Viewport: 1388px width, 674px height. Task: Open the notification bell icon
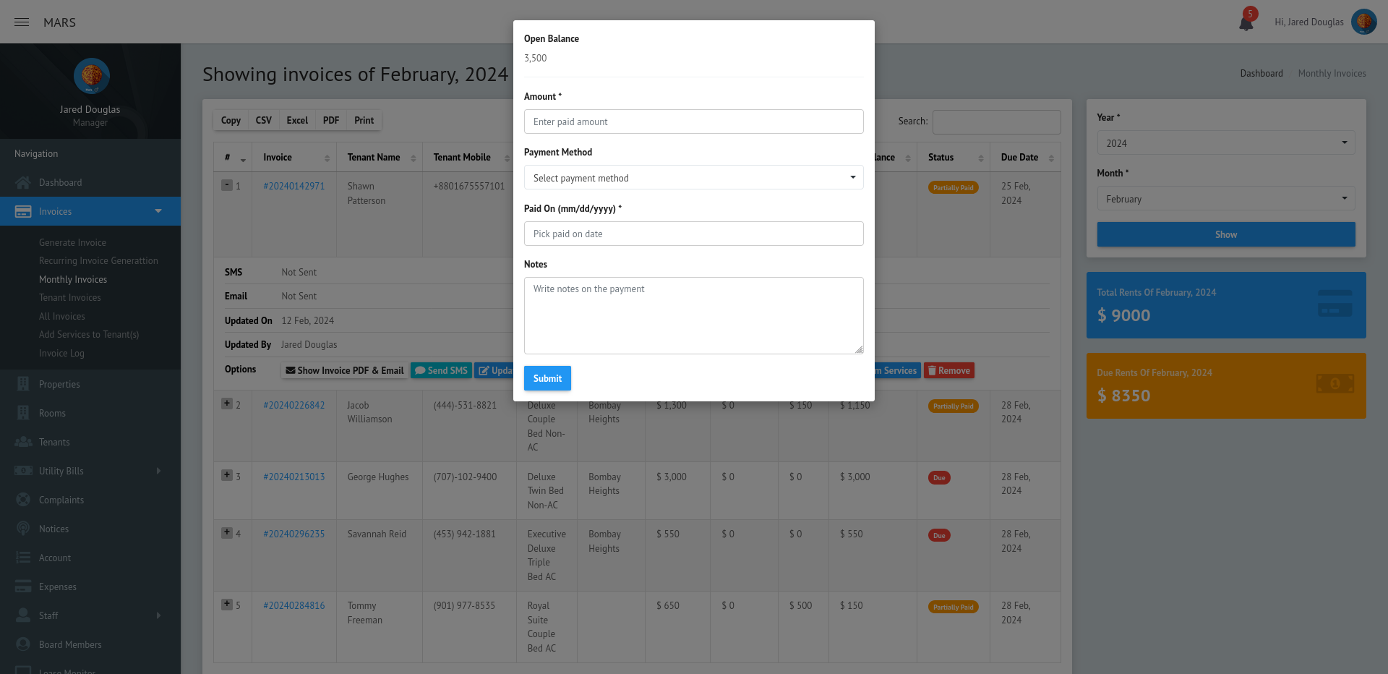[1246, 22]
